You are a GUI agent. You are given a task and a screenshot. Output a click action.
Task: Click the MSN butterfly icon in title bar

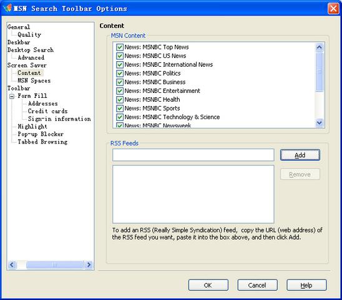(7, 8)
